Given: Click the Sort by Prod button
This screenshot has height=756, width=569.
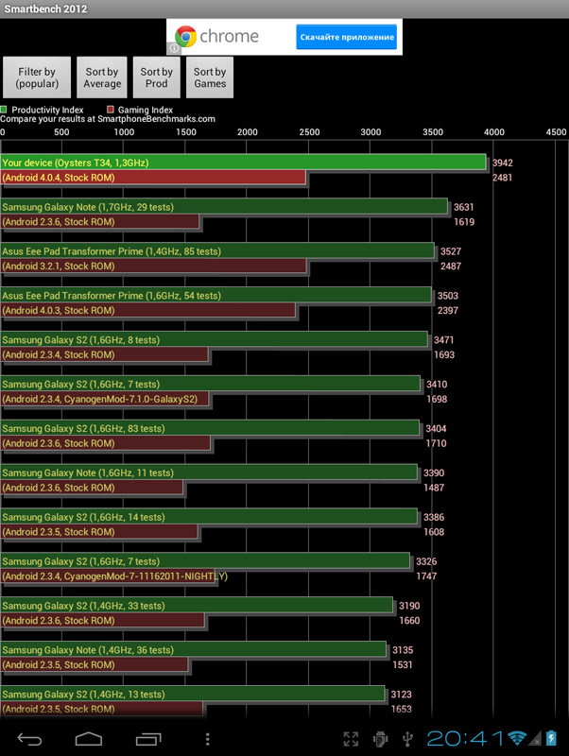Looking at the screenshot, I should click(157, 77).
